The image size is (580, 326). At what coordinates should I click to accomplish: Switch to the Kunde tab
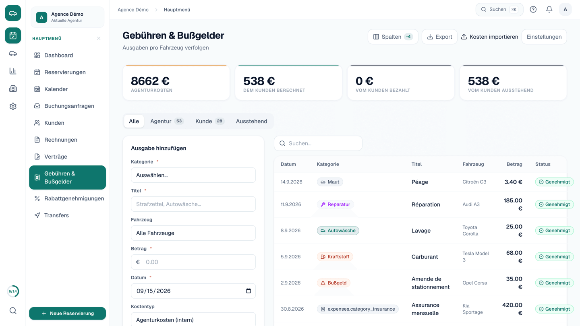point(209,121)
